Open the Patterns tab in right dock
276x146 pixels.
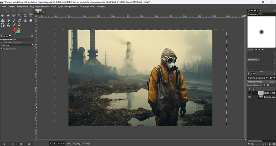coord(252,11)
